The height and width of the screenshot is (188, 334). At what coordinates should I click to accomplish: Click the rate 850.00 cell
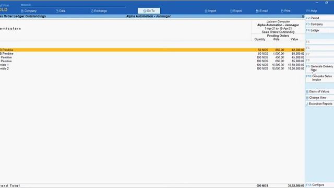(280, 50)
